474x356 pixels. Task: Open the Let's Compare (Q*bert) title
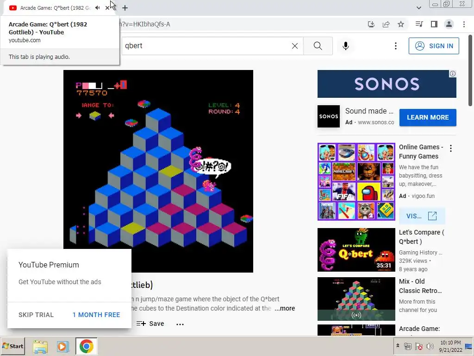pyautogui.click(x=421, y=237)
